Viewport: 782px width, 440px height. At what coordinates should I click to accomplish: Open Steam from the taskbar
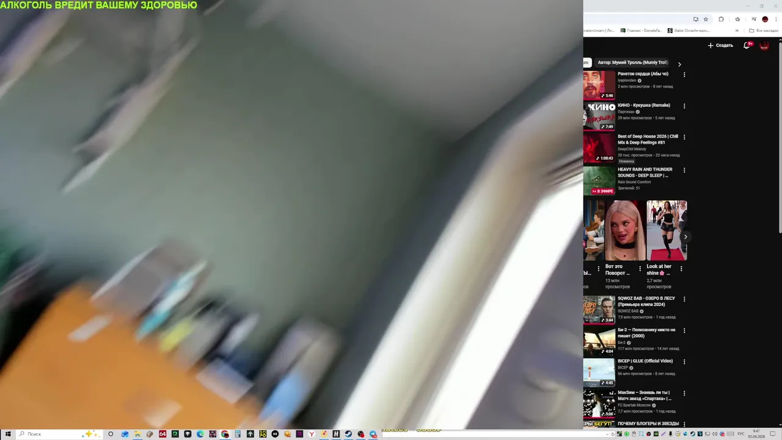(348, 434)
